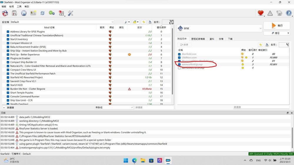Enable the xatmosNoClutter.esp plugin checkbox
The height and width of the screenshot is (165, 294).
point(179,68)
